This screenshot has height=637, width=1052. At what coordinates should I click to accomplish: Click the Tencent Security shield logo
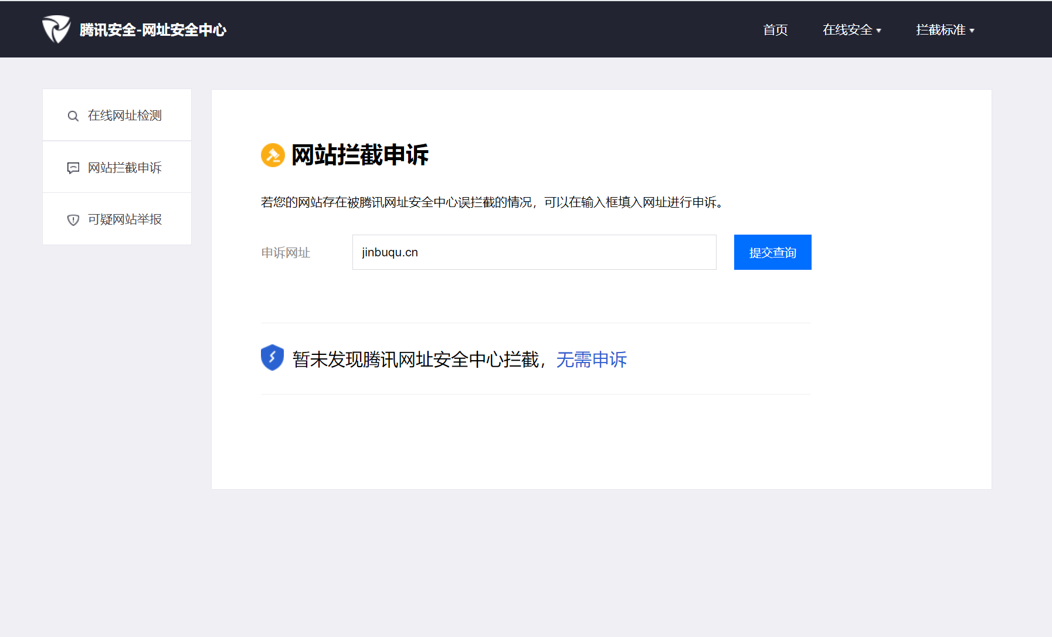(56, 29)
